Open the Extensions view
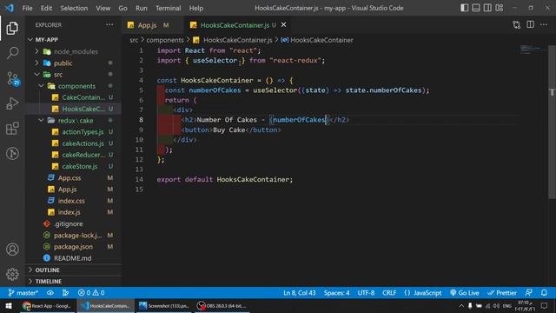Viewport: 556px width, 313px height. (x=12, y=129)
